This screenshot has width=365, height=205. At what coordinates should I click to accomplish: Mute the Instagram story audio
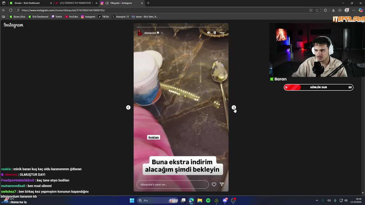pos(209,33)
